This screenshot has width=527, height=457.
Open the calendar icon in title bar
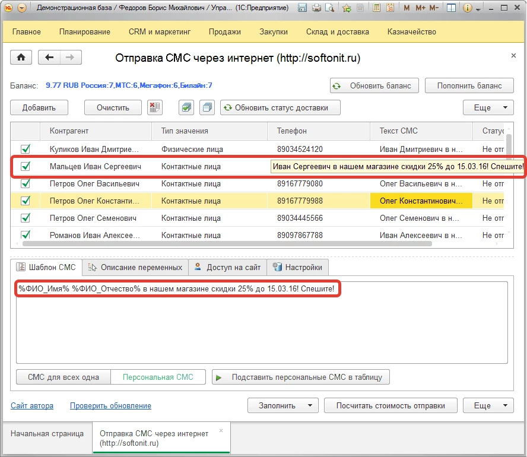click(391, 8)
